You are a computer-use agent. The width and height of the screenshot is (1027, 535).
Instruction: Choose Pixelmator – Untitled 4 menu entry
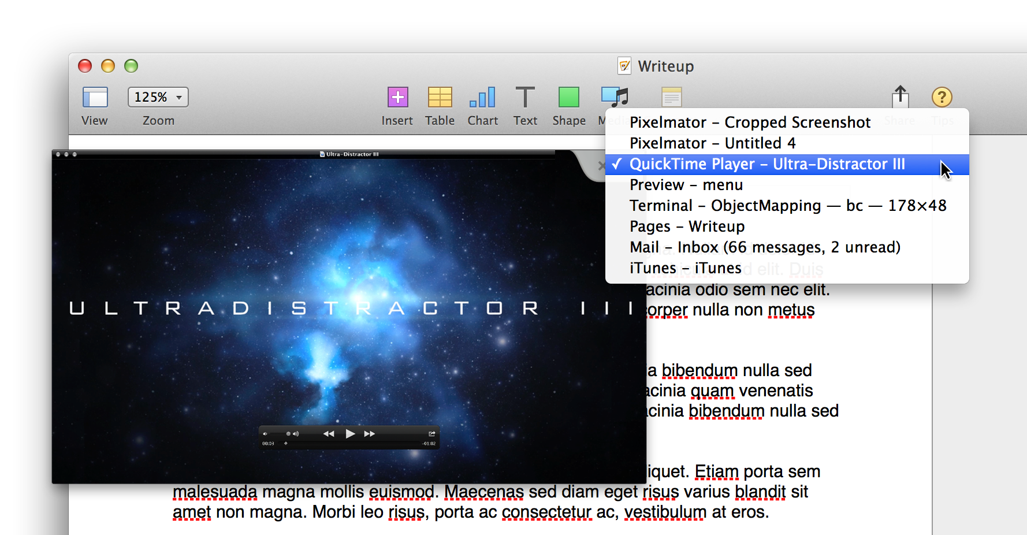[787, 143]
